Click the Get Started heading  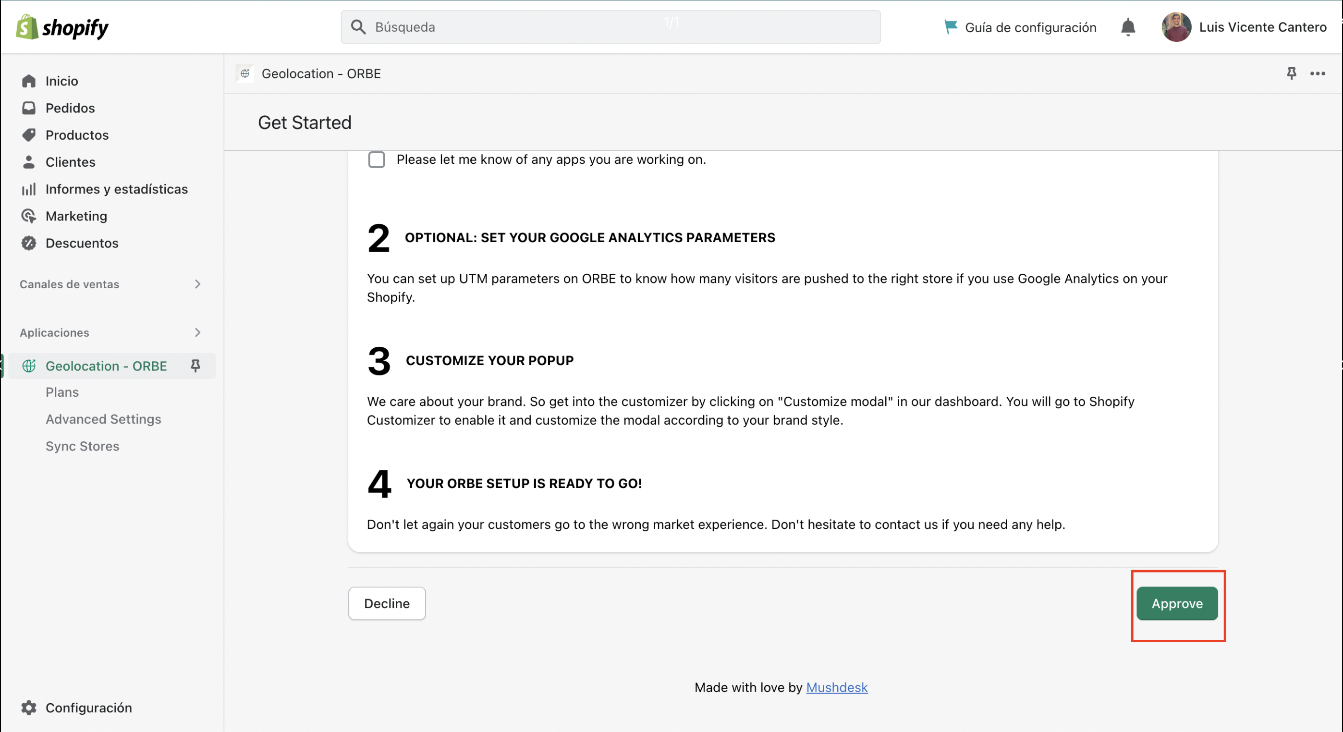(x=305, y=122)
